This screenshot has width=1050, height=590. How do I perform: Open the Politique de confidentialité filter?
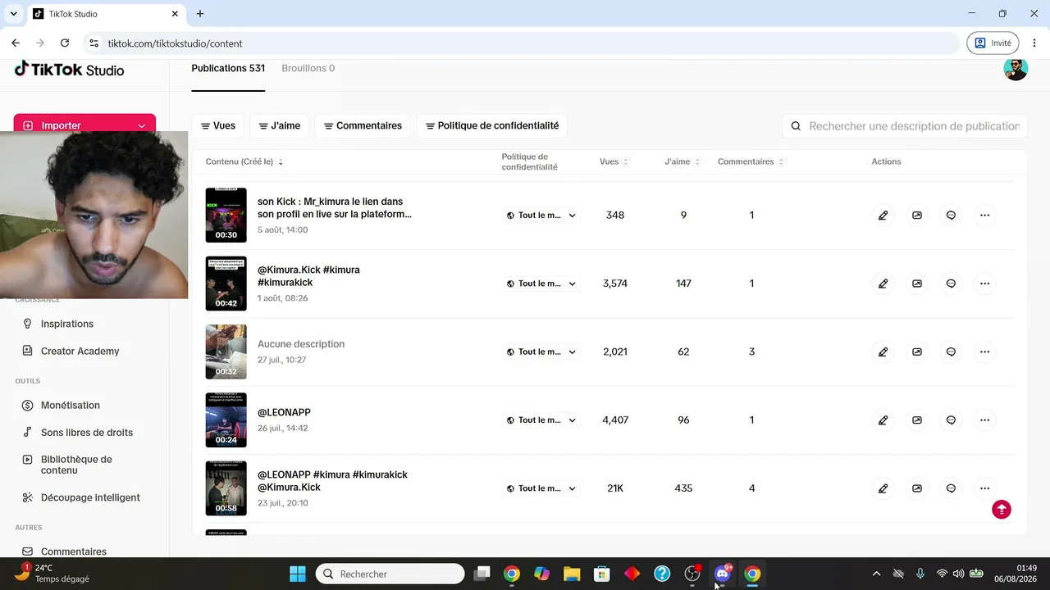[492, 126]
